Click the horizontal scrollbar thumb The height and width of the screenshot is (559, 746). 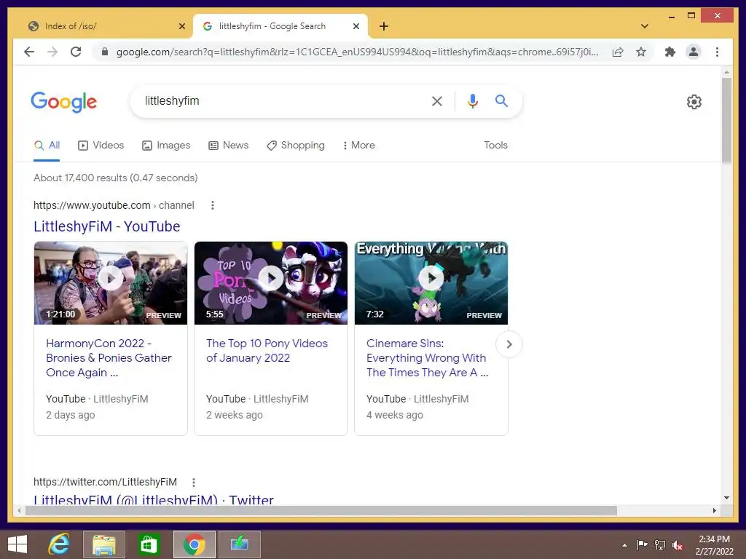[x=321, y=510]
